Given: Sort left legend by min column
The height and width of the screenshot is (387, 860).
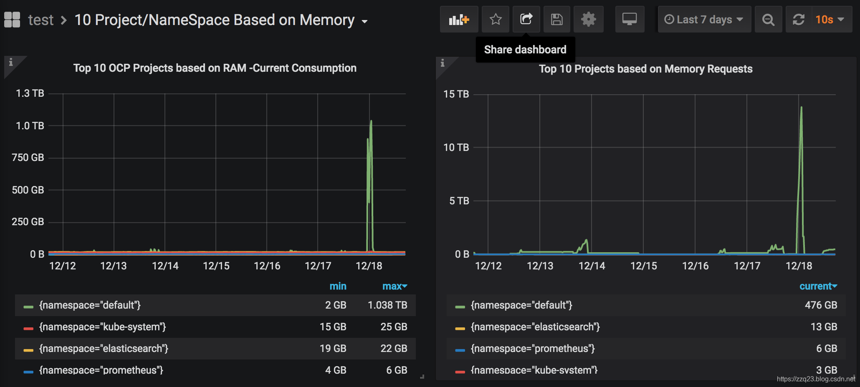Looking at the screenshot, I should click(338, 286).
